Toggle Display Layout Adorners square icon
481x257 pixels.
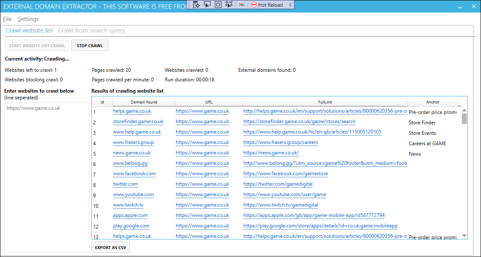pyautogui.click(x=218, y=5)
